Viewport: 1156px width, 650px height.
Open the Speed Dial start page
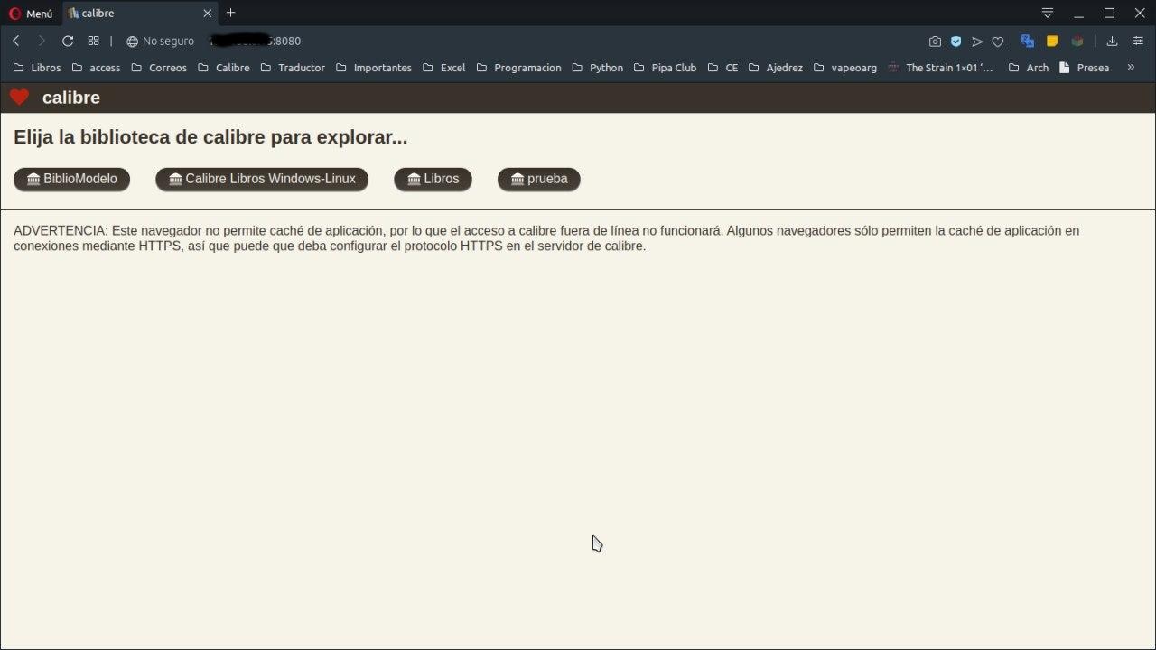[93, 41]
